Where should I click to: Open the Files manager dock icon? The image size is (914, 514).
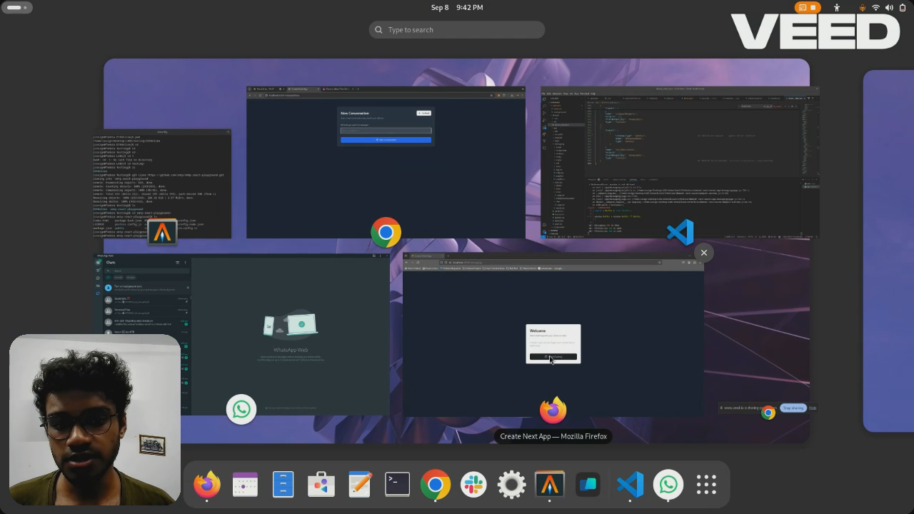pos(283,485)
